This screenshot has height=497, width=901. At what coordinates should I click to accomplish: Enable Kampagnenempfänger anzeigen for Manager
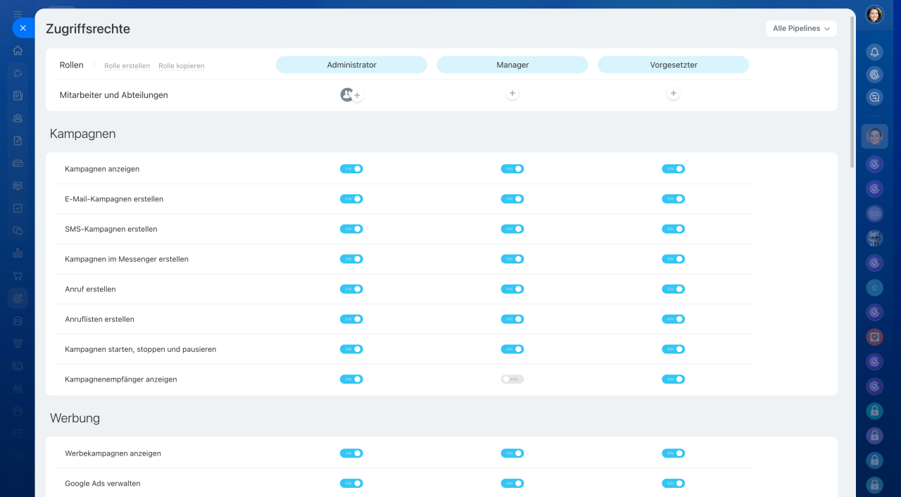point(512,379)
